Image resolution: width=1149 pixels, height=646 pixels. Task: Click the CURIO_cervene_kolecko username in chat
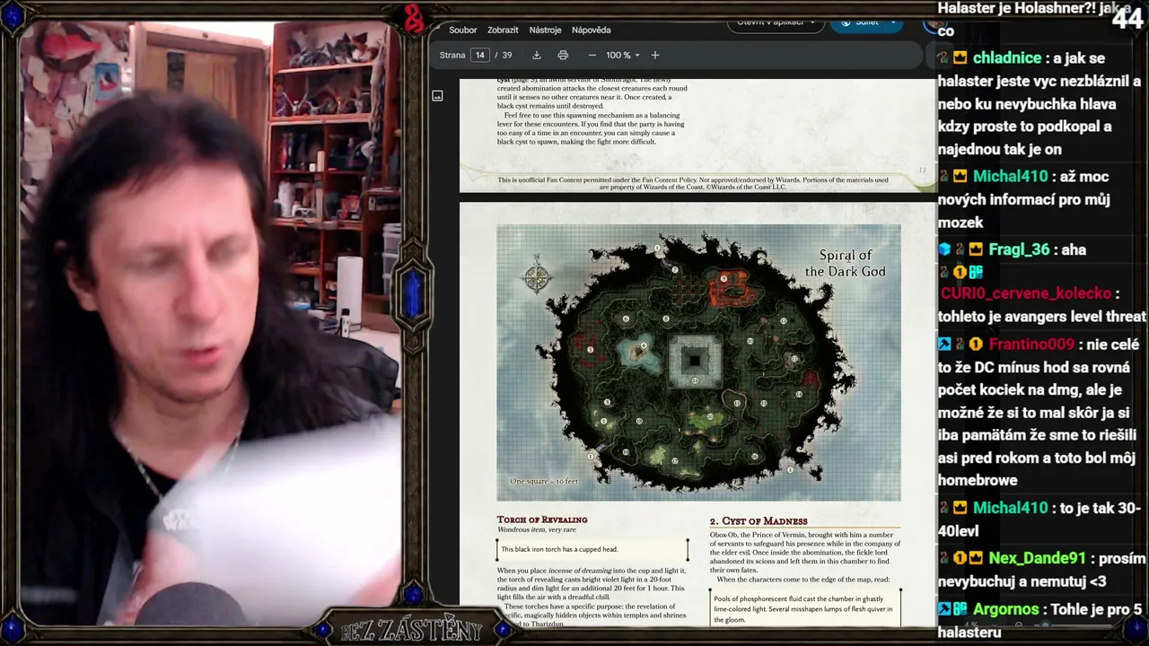pos(1025,293)
